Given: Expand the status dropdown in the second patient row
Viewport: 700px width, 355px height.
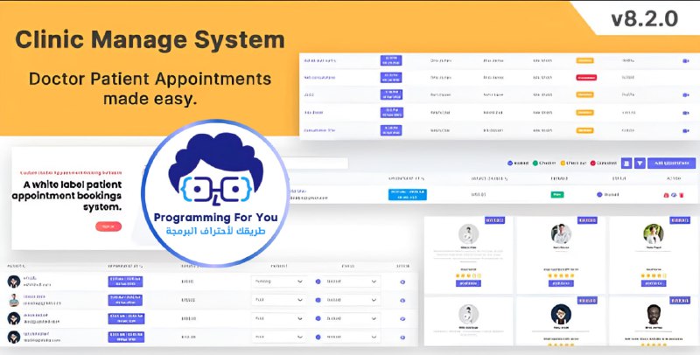Looking at the screenshot, I should (x=352, y=300).
